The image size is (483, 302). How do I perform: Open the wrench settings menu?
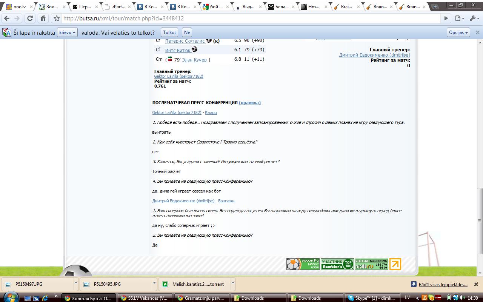[474, 18]
